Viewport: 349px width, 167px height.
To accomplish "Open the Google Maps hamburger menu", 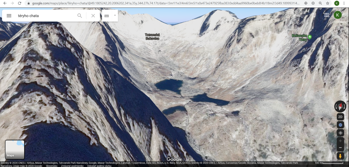I will coord(9,16).
